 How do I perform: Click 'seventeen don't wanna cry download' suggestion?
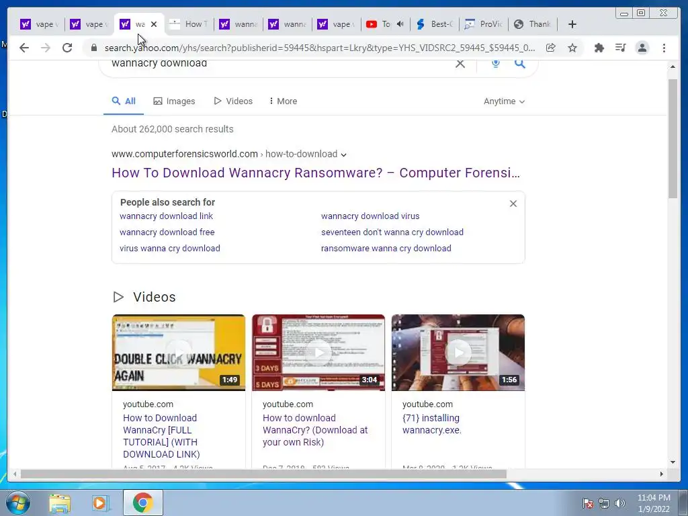click(x=392, y=232)
